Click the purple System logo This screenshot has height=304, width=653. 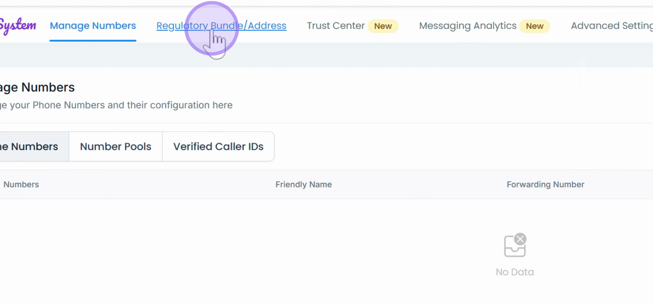pos(18,26)
